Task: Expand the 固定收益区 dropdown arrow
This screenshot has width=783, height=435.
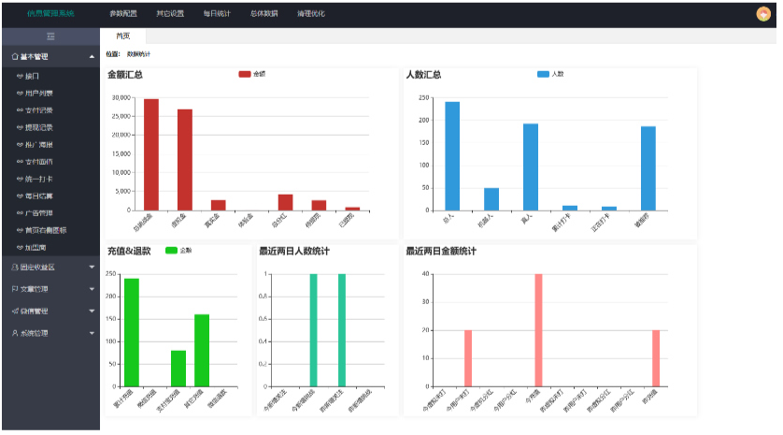Action: (92, 267)
